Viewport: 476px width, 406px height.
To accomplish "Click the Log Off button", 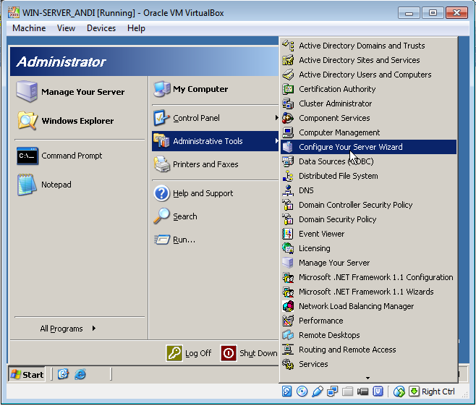I will tap(189, 353).
